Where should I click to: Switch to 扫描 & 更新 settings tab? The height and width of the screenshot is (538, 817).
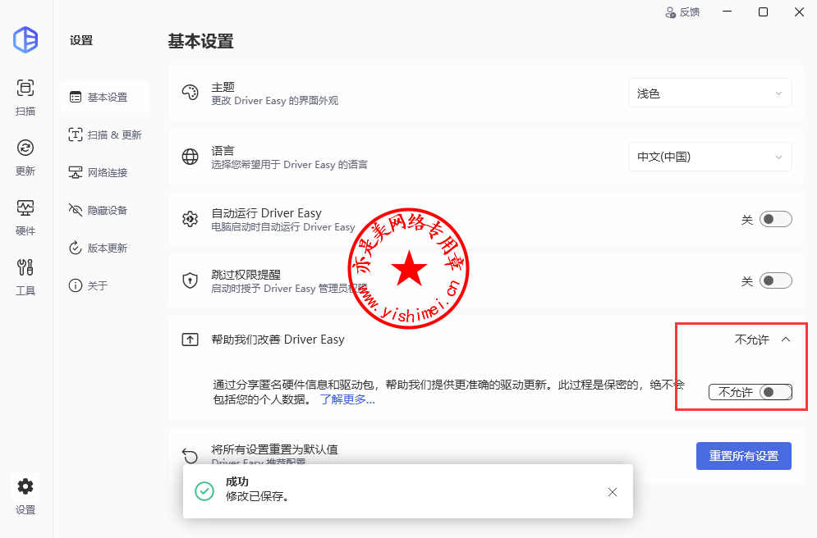[104, 134]
